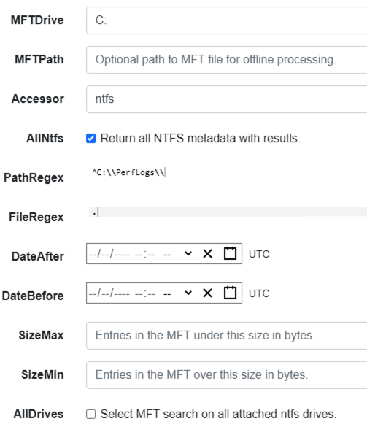367x435 pixels.
Task: Uncheck the AllNtfs metadata checkbox
Action: [x=91, y=138]
